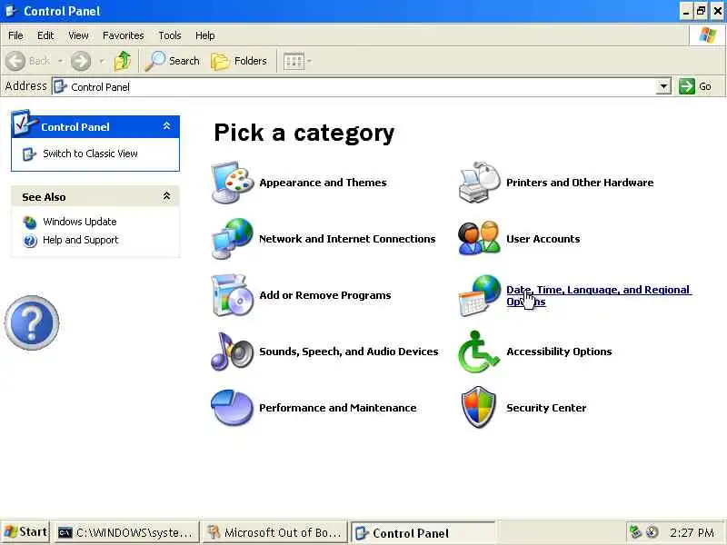Click the tray icon beside the clock
The width and height of the screenshot is (727, 545).
pyautogui.click(x=652, y=532)
